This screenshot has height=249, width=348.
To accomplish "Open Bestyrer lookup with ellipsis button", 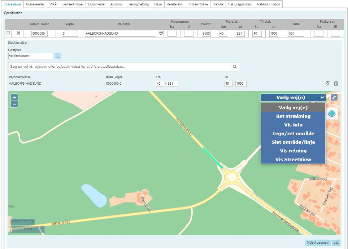I will 58,56.
